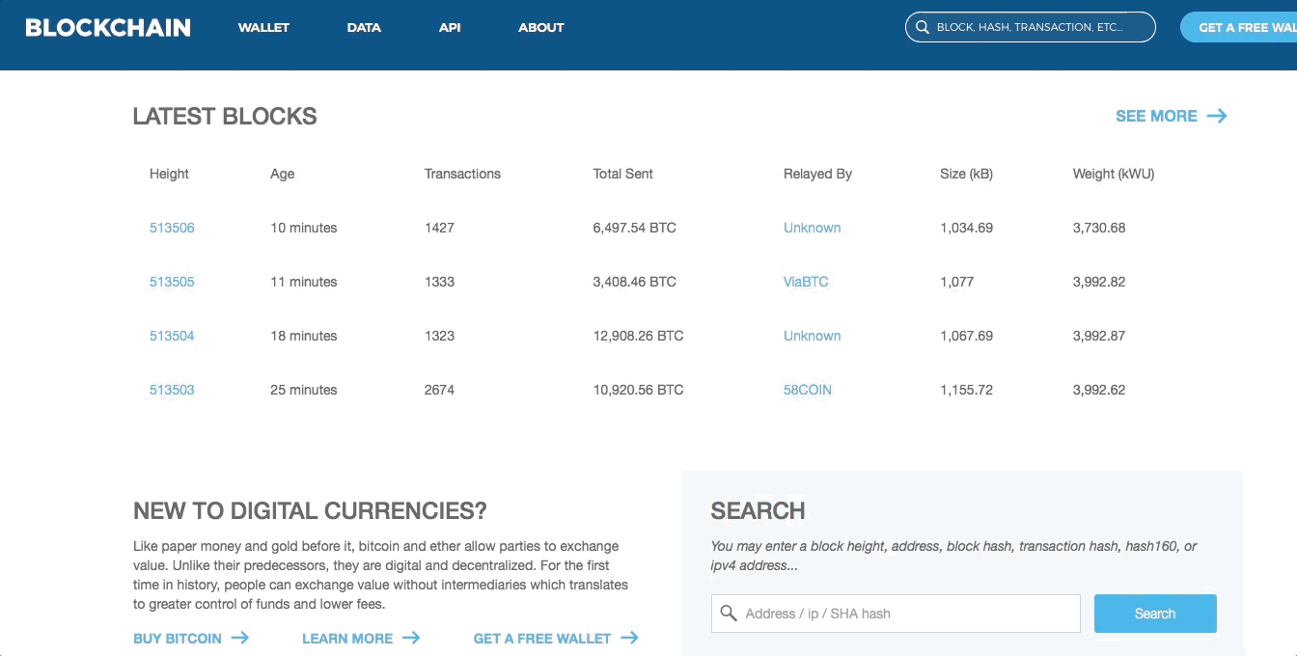Click the Size (kB) column header

(x=966, y=174)
